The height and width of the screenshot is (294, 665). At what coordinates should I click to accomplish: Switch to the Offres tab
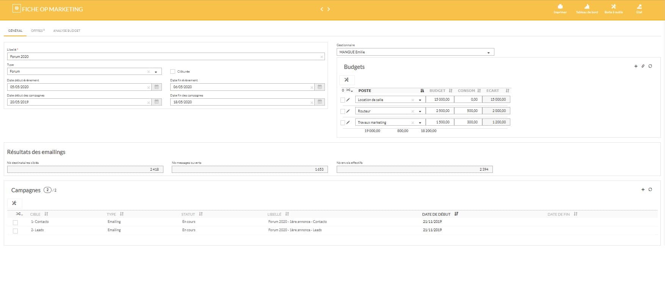(x=37, y=31)
